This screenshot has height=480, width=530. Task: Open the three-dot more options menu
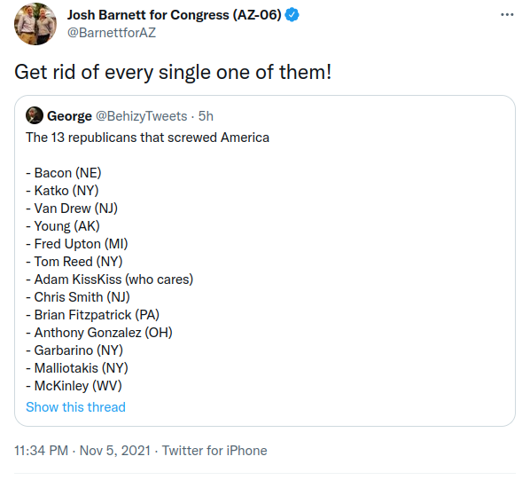click(507, 14)
